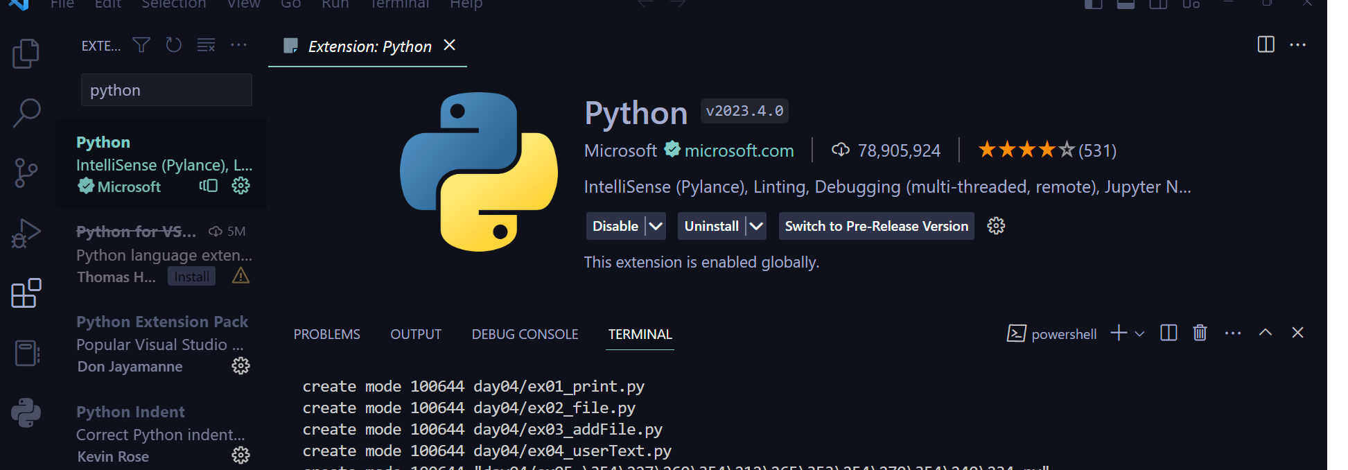This screenshot has width=1348, height=470.
Task: Open terminal panel more actions
Action: [1233, 333]
